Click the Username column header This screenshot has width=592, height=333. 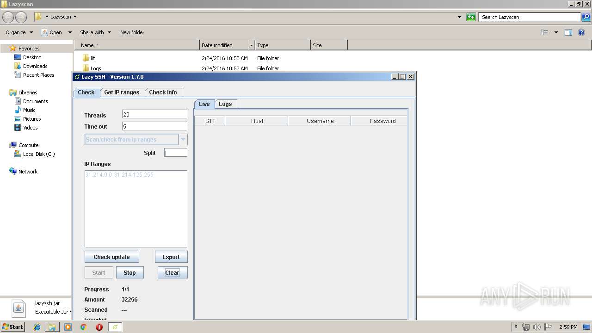coord(320,121)
